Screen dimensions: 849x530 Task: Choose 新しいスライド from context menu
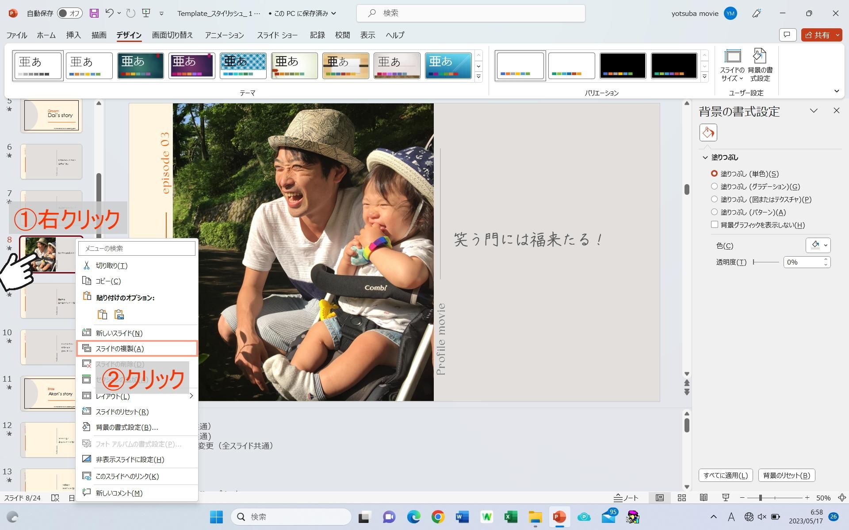(x=137, y=333)
